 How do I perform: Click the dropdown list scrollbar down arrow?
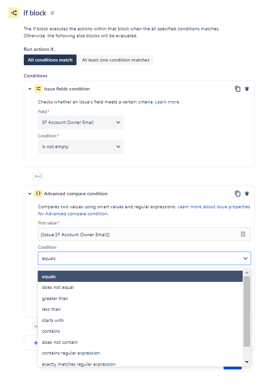click(x=247, y=362)
